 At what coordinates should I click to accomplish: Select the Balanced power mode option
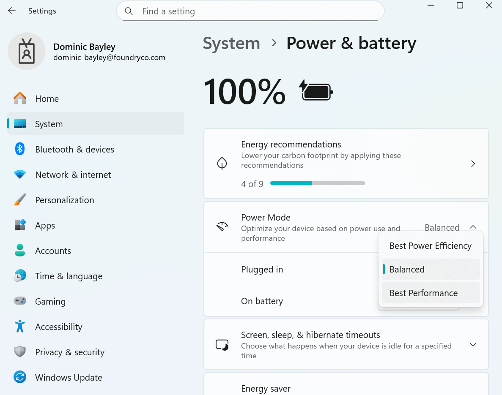click(x=407, y=270)
